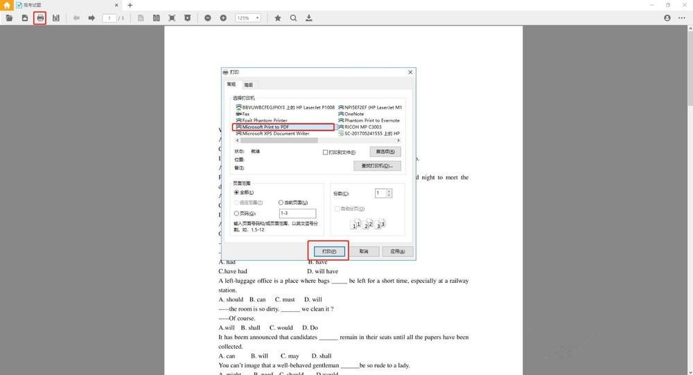The height and width of the screenshot is (375, 693).
Task: Click the zoom in plus icon
Action: (x=223, y=18)
